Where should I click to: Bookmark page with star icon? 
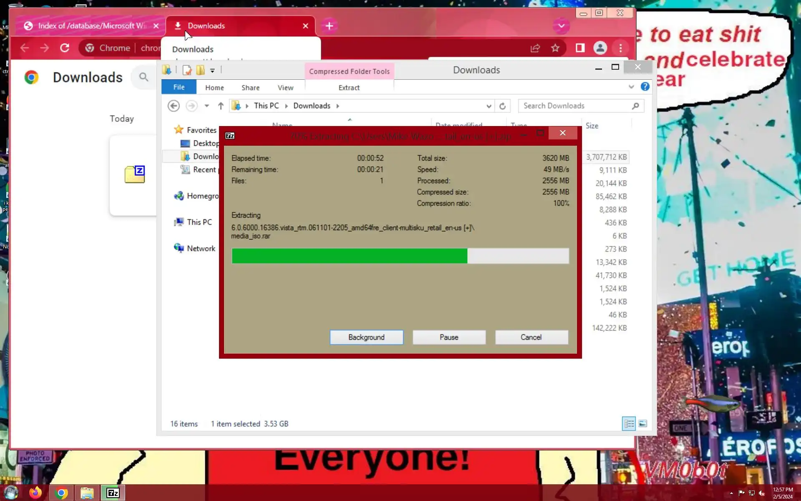[555, 48]
